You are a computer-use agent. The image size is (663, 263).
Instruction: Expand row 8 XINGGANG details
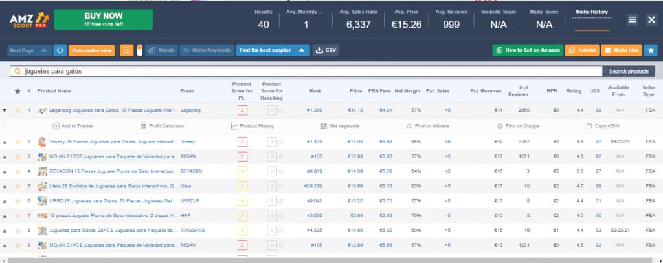[x=5, y=231]
